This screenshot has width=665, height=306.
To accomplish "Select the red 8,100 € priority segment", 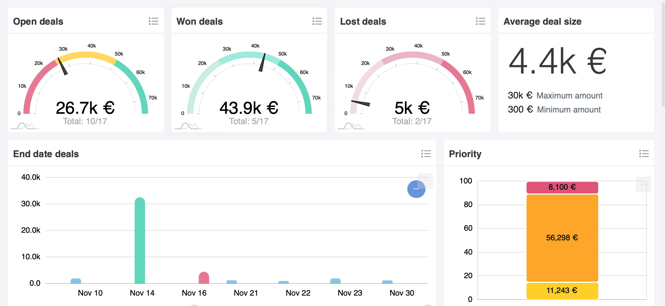I will coord(562,187).
